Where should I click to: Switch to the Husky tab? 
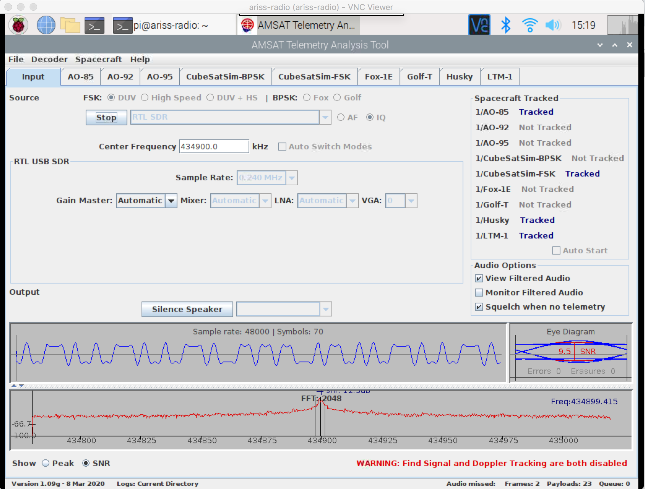(460, 77)
